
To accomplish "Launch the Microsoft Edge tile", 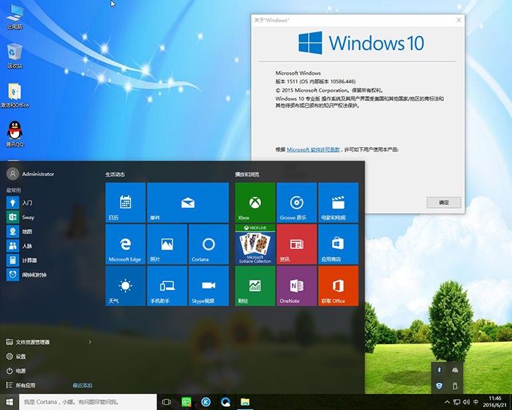I will click(125, 245).
